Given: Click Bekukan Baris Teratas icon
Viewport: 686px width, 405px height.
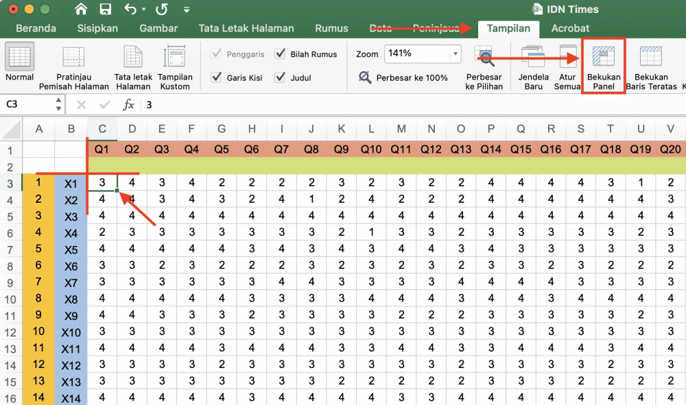Looking at the screenshot, I should (650, 57).
